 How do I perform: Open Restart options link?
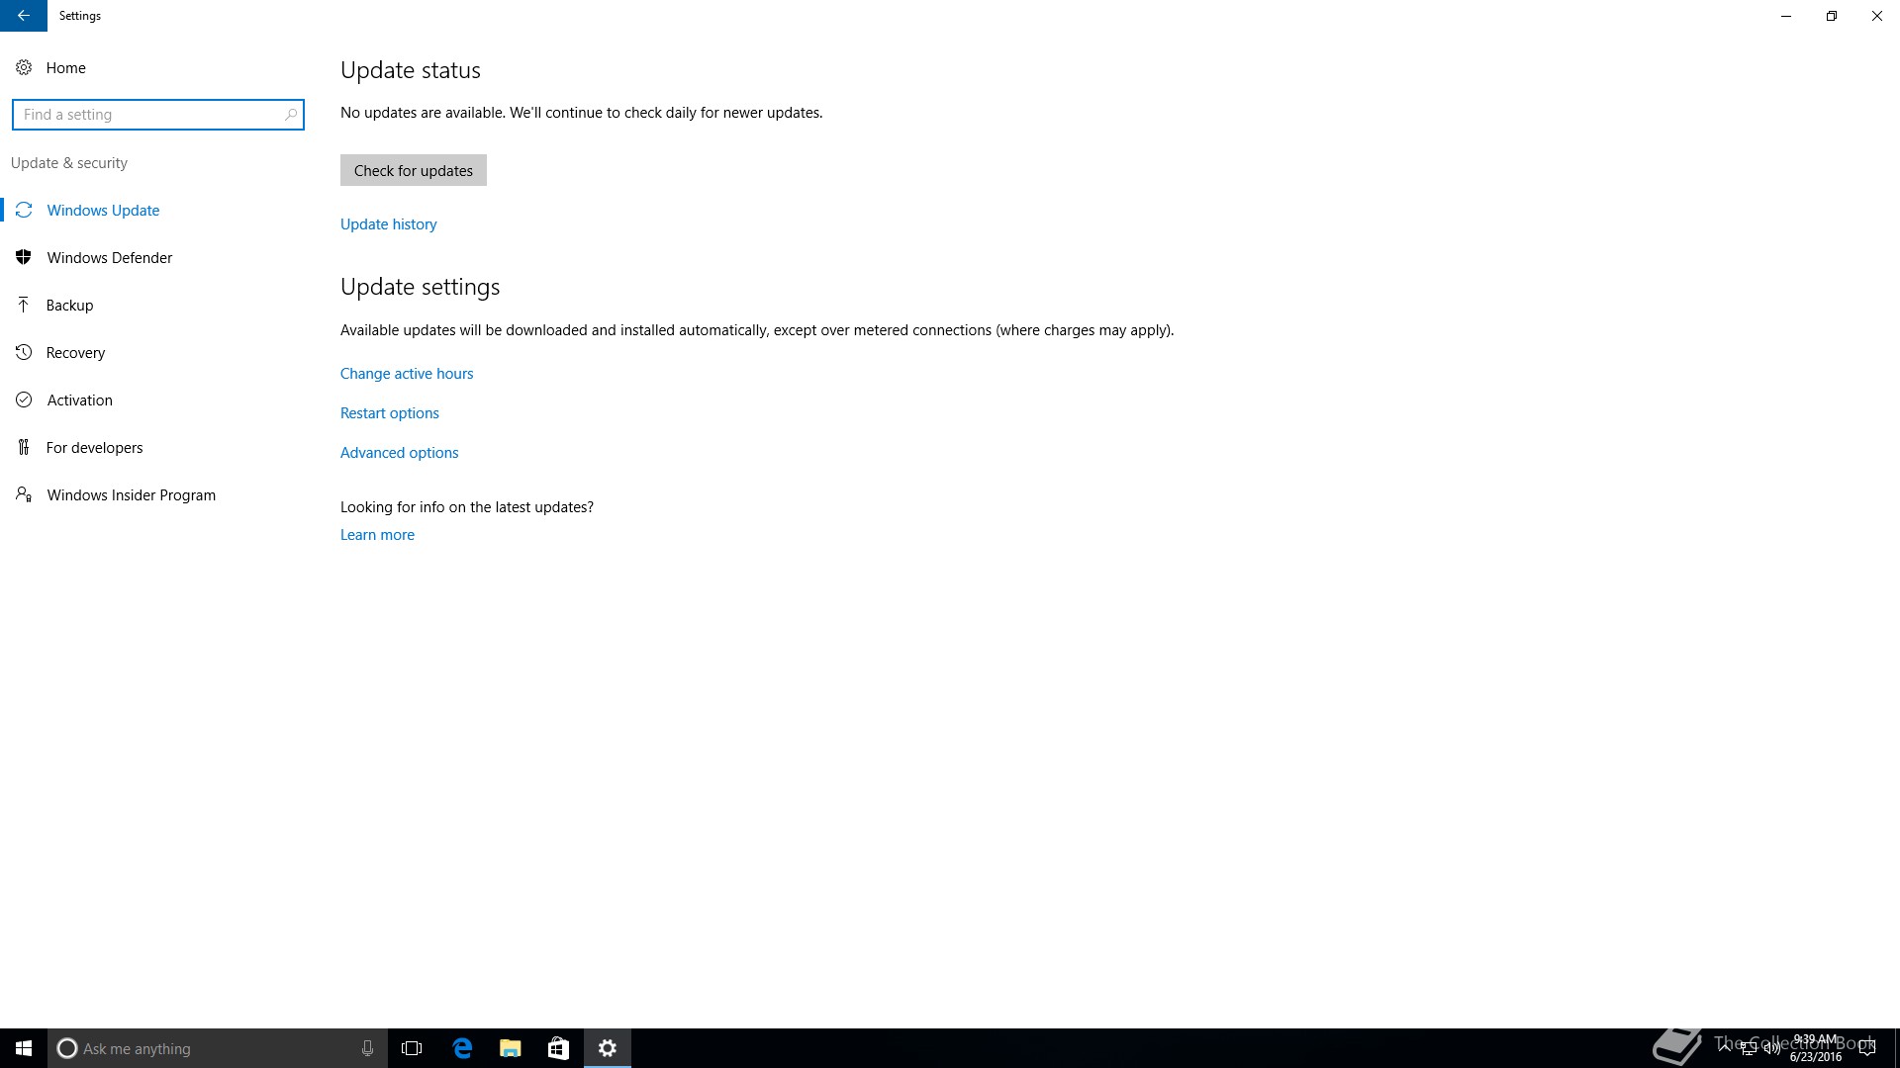coord(390,413)
